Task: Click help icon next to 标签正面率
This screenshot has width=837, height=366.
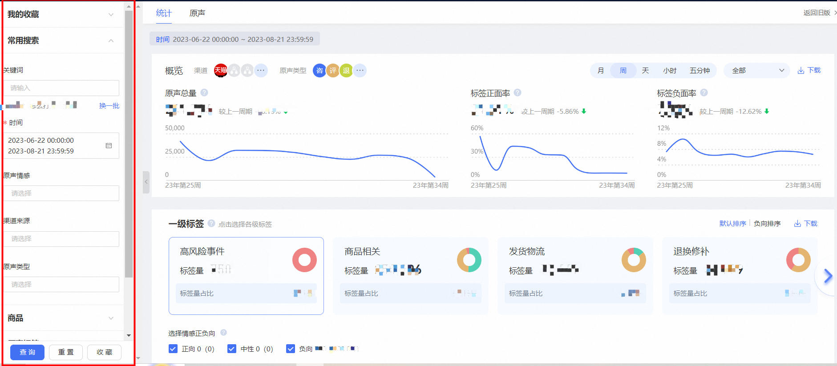Action: point(518,93)
